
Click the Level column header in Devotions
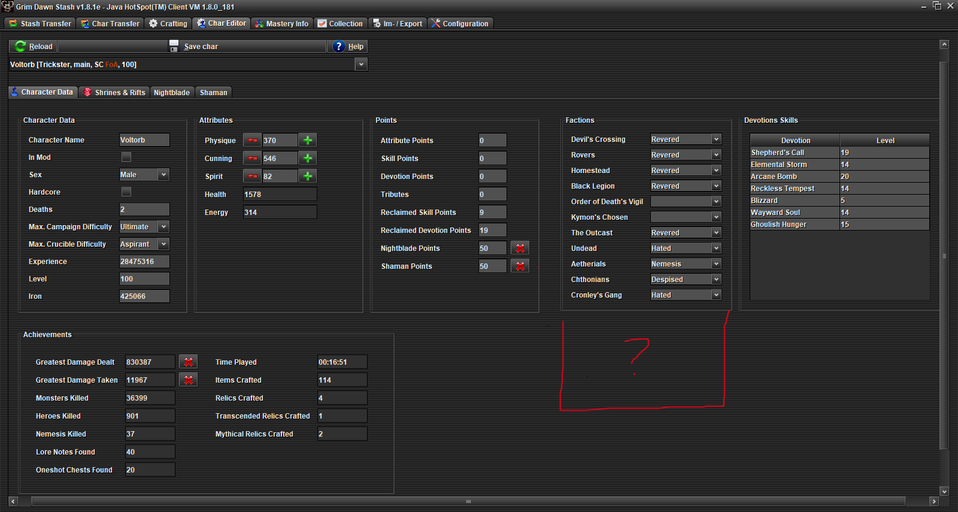pyautogui.click(x=885, y=140)
